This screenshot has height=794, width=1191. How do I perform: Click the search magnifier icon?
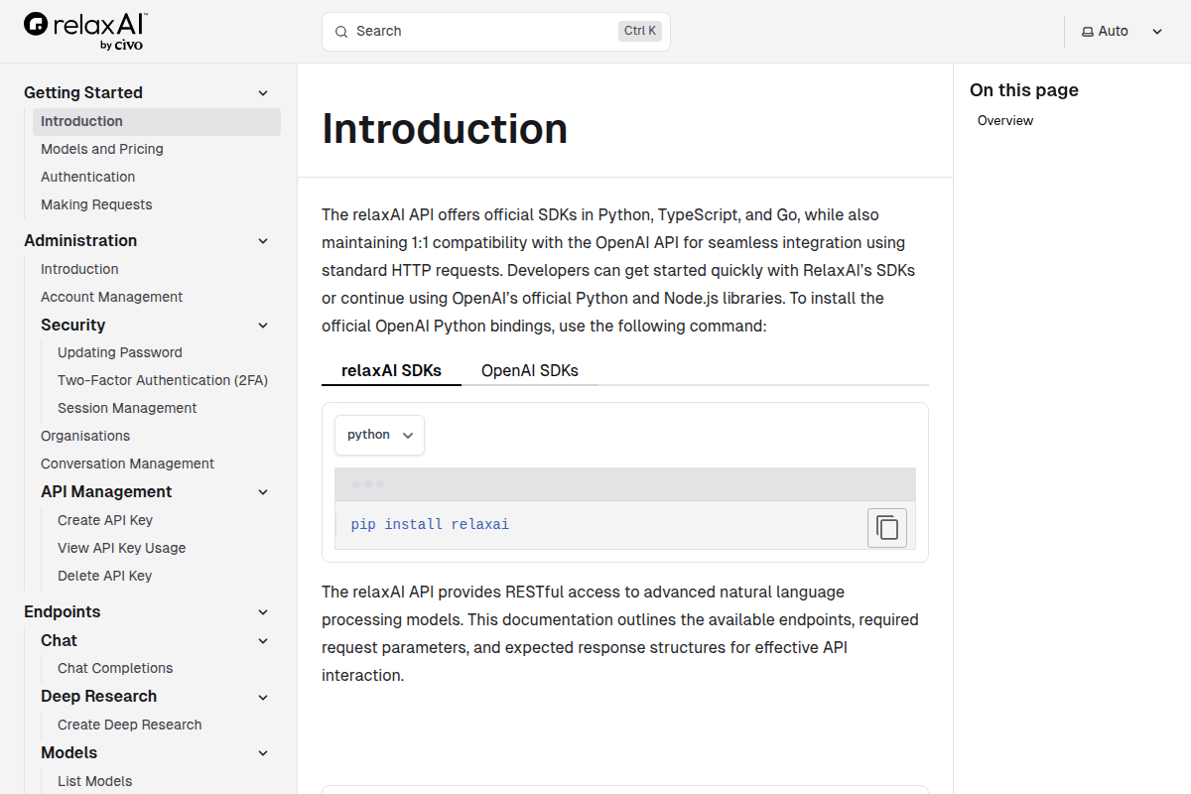341,32
